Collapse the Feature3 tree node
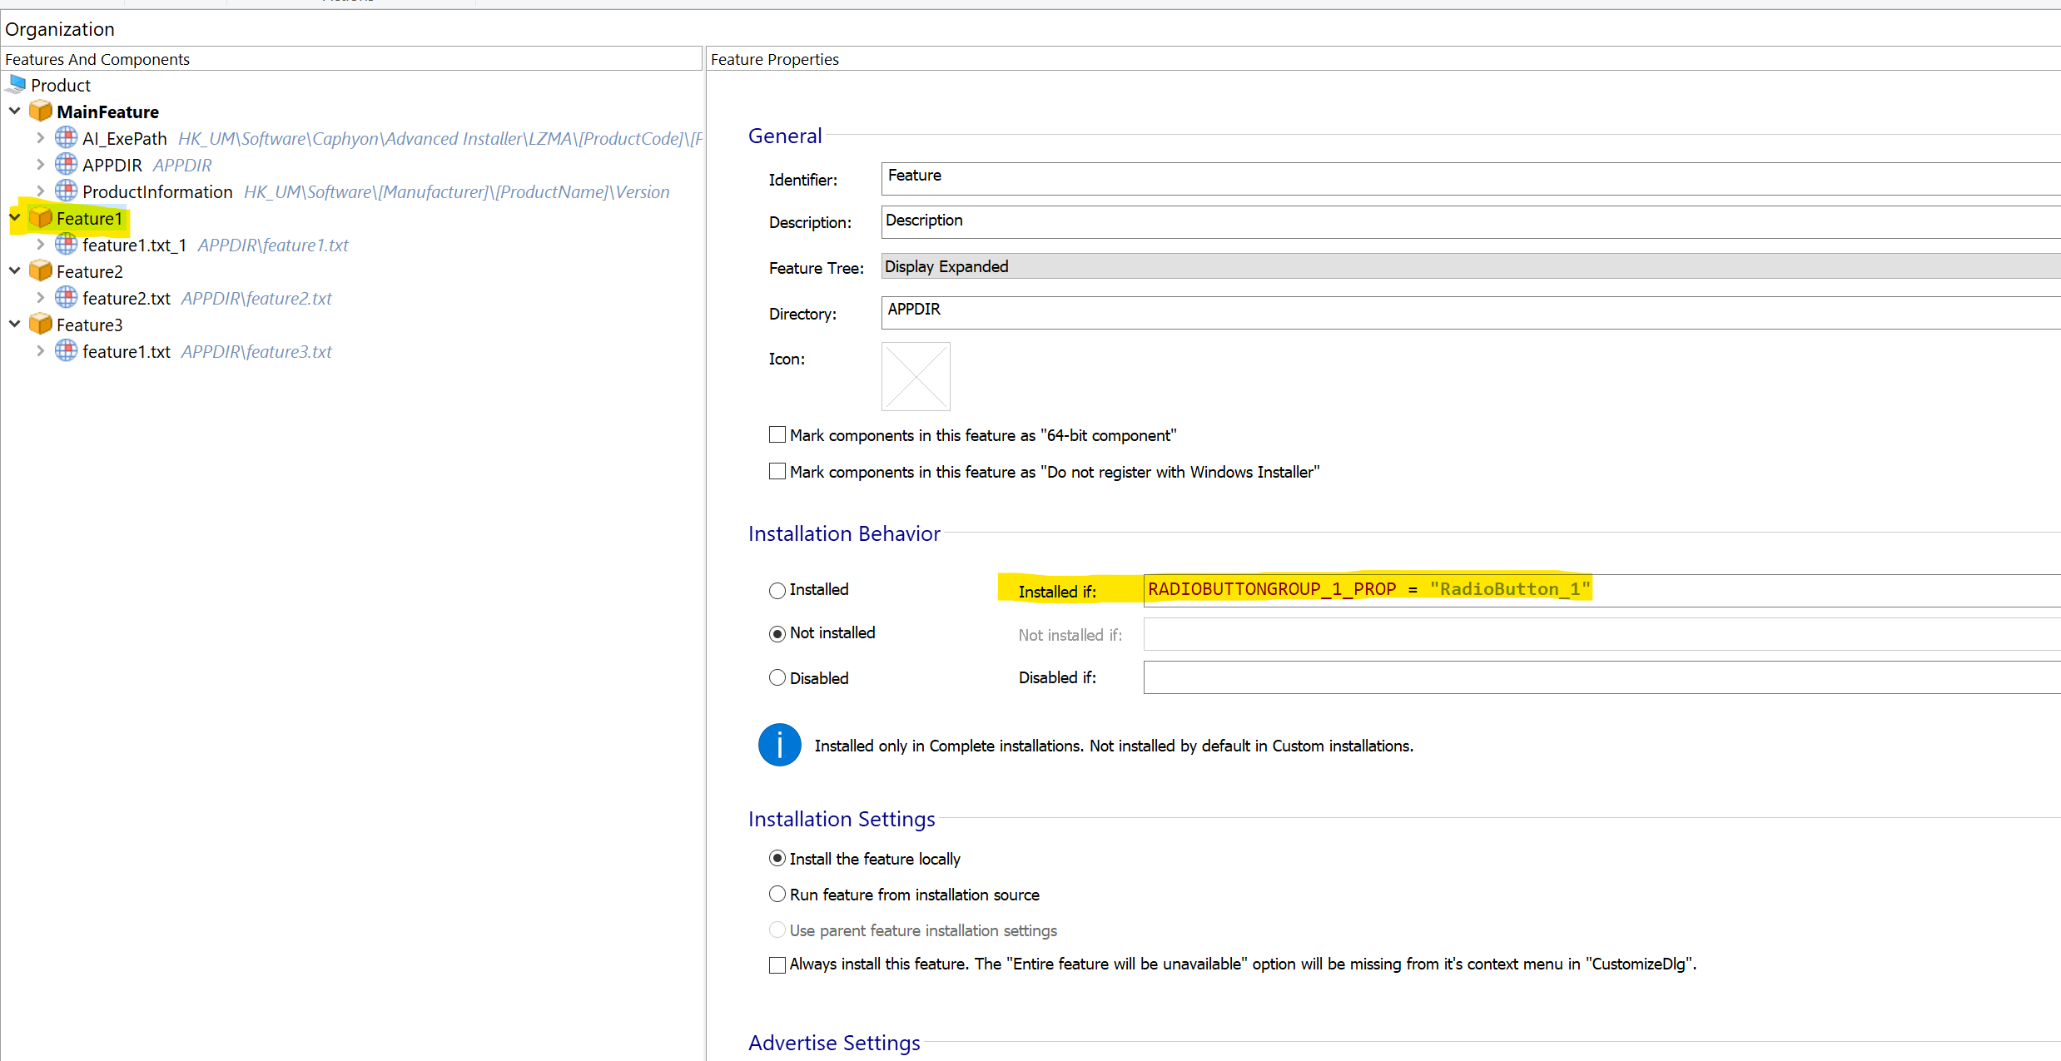2061x1061 pixels. (15, 324)
